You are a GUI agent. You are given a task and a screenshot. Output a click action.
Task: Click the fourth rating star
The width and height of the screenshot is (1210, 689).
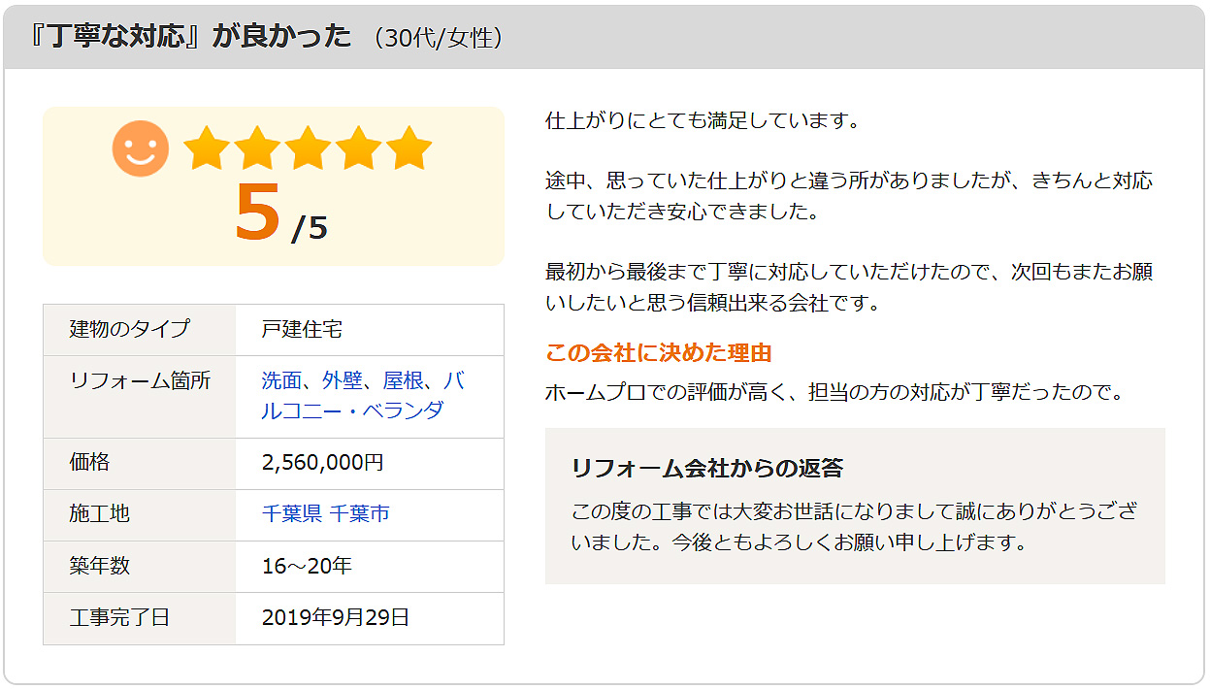coord(358,148)
